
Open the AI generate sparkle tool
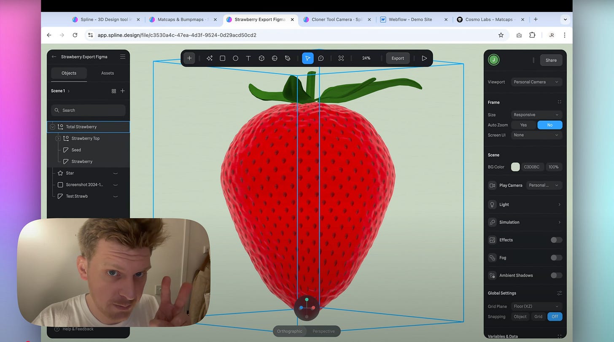[209, 58]
